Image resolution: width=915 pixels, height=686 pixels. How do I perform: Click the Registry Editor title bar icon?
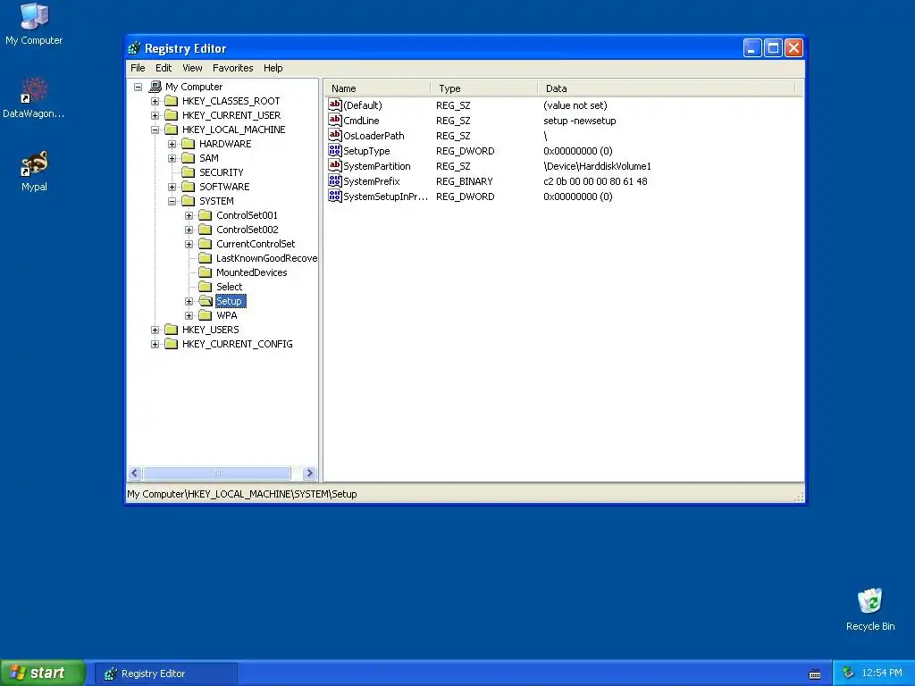135,48
